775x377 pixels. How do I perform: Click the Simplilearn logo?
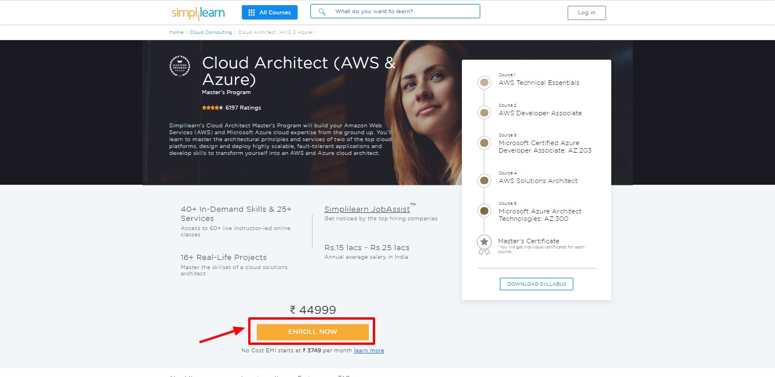coord(198,12)
